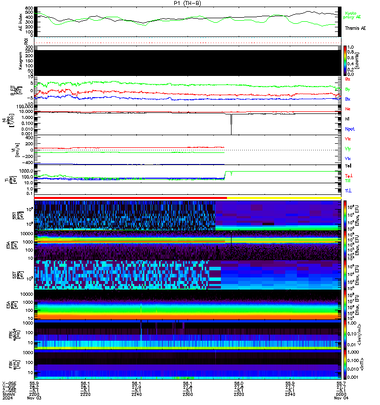Click the black Ni legend label
Screen dimensions: 380x405
pyautogui.click(x=347, y=119)
